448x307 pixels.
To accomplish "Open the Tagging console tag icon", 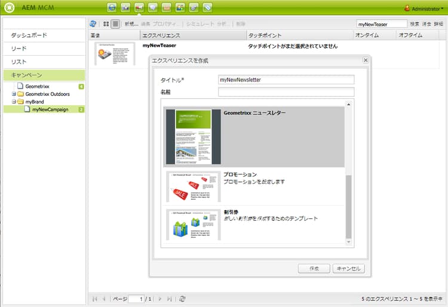I will (x=207, y=7).
